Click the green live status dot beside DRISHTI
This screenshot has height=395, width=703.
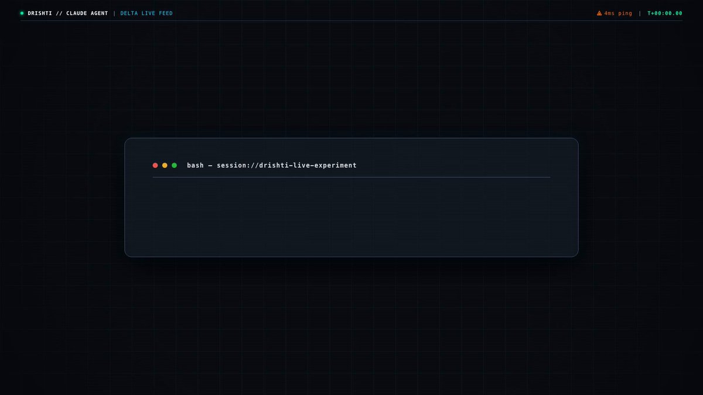pos(22,13)
